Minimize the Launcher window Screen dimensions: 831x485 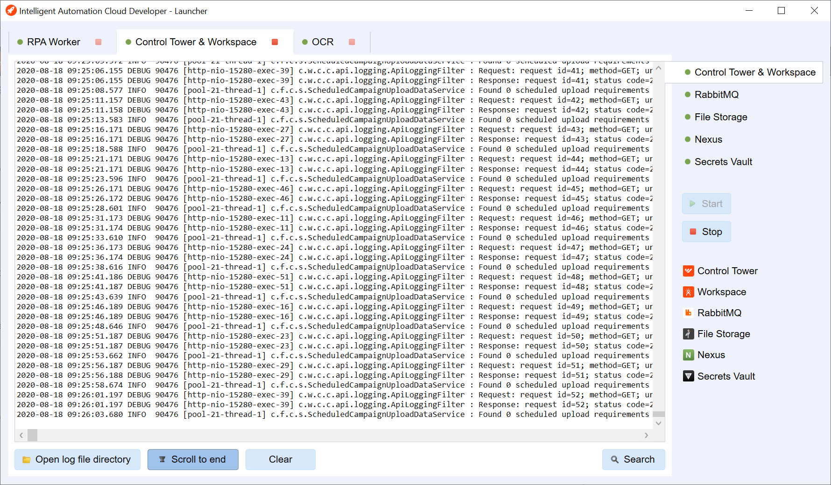tap(749, 11)
